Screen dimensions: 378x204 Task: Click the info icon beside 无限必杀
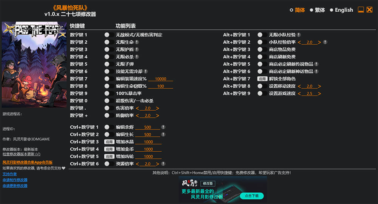137,57
